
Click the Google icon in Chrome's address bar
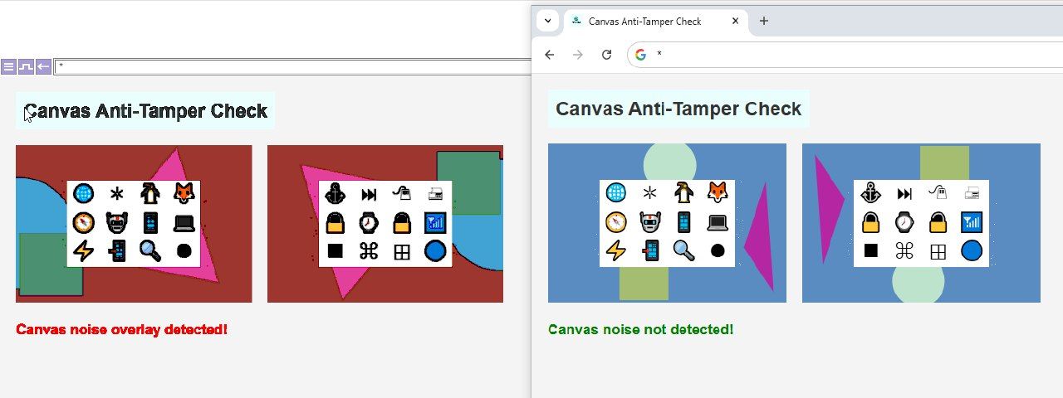tap(640, 55)
